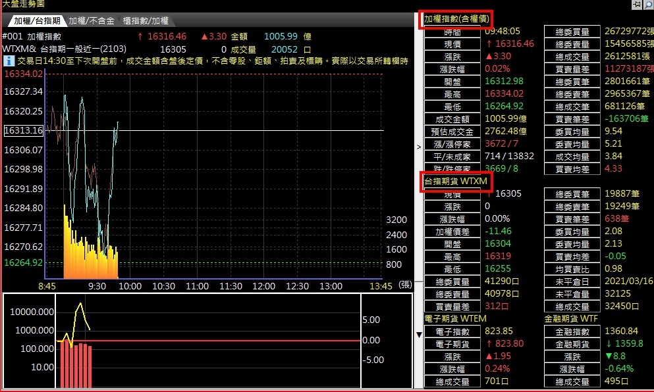Screen dimensions: 654x392
Task: Select the 加權價差 label cell
Action: point(452,232)
